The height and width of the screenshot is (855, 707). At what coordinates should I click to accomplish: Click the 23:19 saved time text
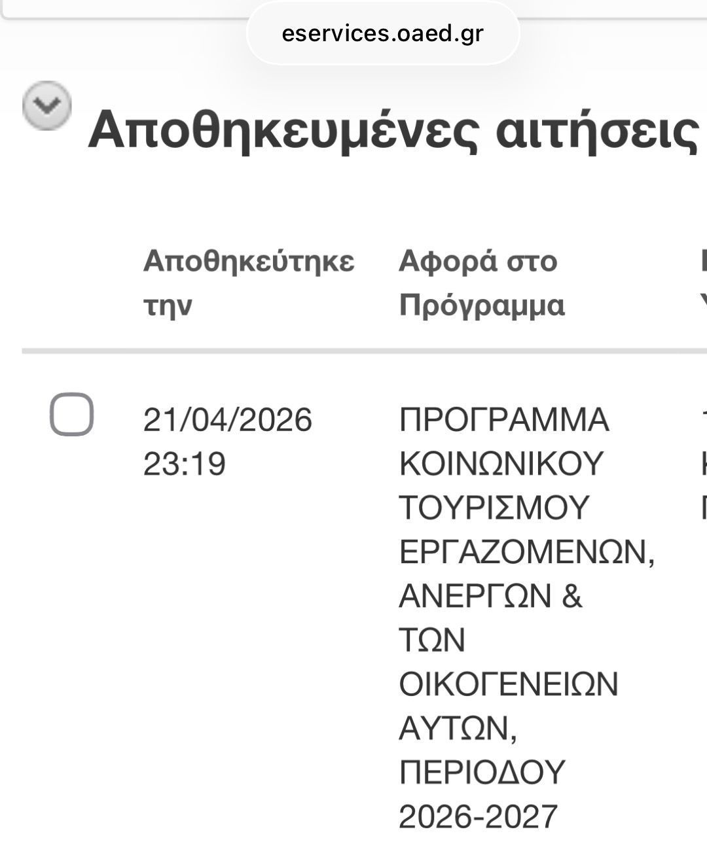[184, 464]
